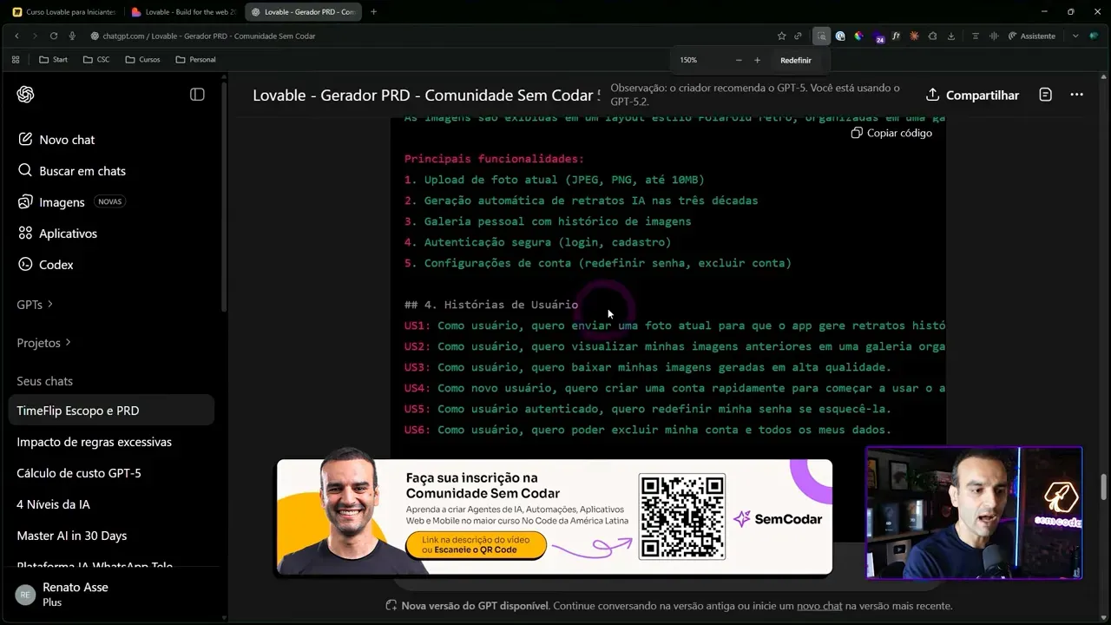
Task: Open Aplicativos in the sidebar
Action: click(68, 234)
